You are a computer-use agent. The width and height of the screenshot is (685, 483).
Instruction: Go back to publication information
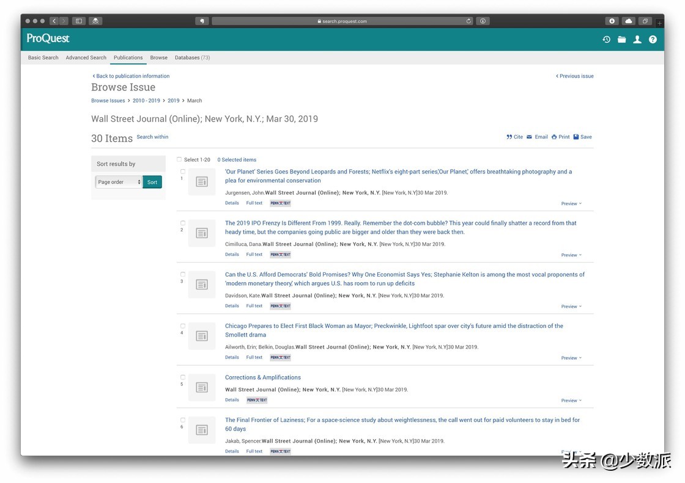coord(131,76)
